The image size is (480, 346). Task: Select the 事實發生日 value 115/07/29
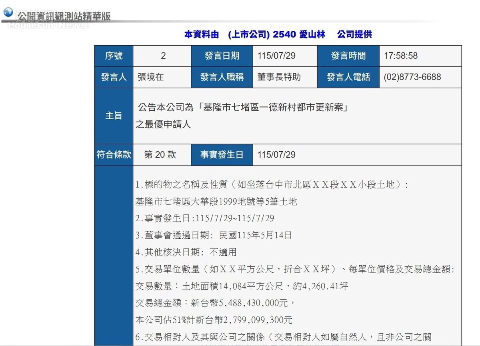click(x=276, y=155)
